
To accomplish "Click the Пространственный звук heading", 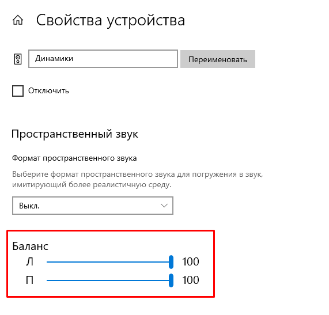I will tap(75, 134).
